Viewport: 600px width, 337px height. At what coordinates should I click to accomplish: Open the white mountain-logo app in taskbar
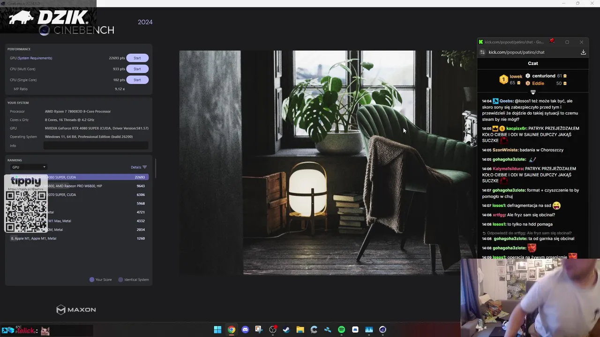[x=355, y=330]
